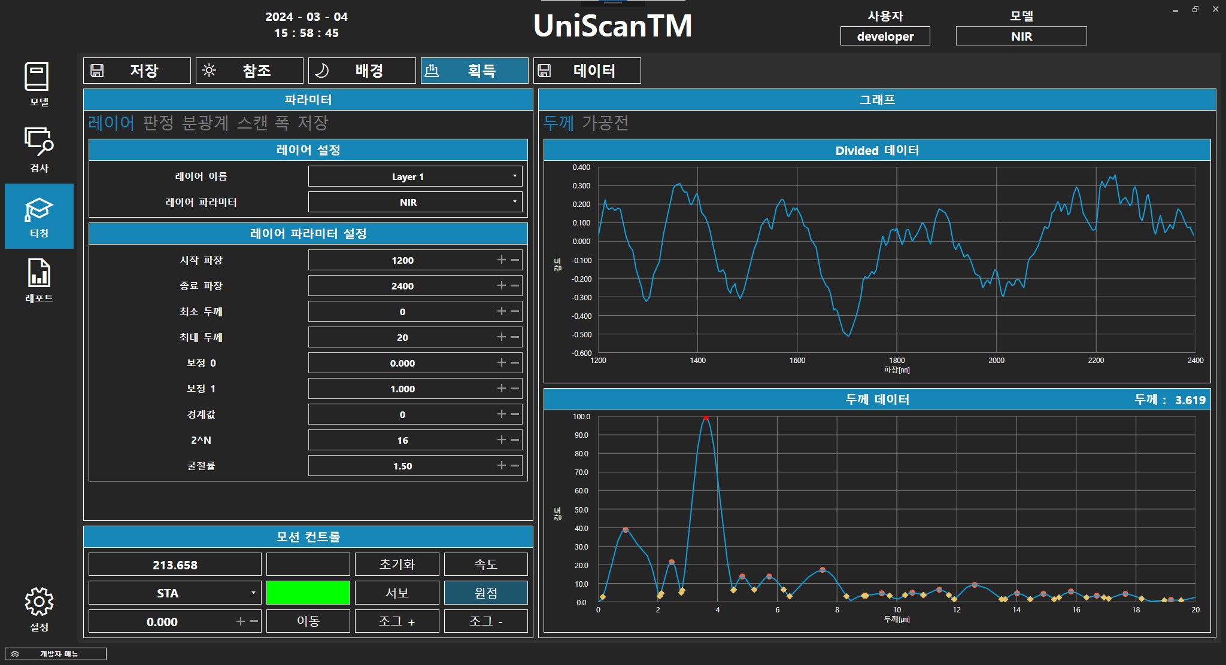Image resolution: width=1226 pixels, height=665 pixels.
Task: Click the 두께 : 3.619 readout
Action: 1170,399
